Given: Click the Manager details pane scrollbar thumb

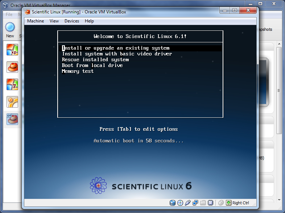Looking at the screenshot, I should pyautogui.click(x=279, y=91).
